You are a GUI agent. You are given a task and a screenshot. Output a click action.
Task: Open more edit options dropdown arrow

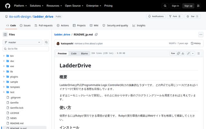point(193,53)
